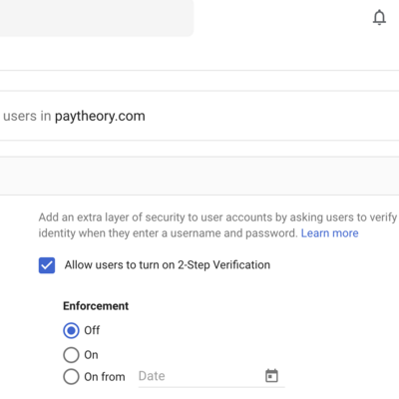The image size is (399, 399).
Task: Select the Off enforcement radio button
Action: pyautogui.click(x=71, y=330)
